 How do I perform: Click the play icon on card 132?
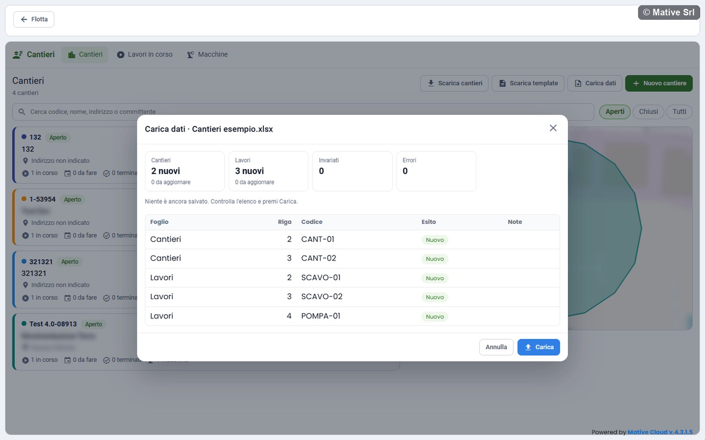26,173
